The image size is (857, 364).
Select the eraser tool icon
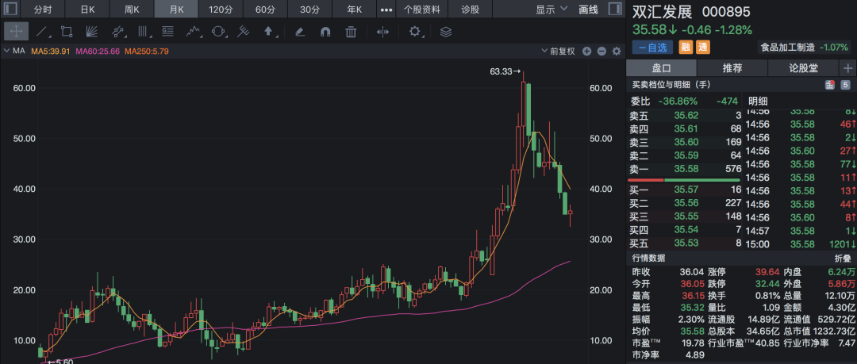[299, 32]
